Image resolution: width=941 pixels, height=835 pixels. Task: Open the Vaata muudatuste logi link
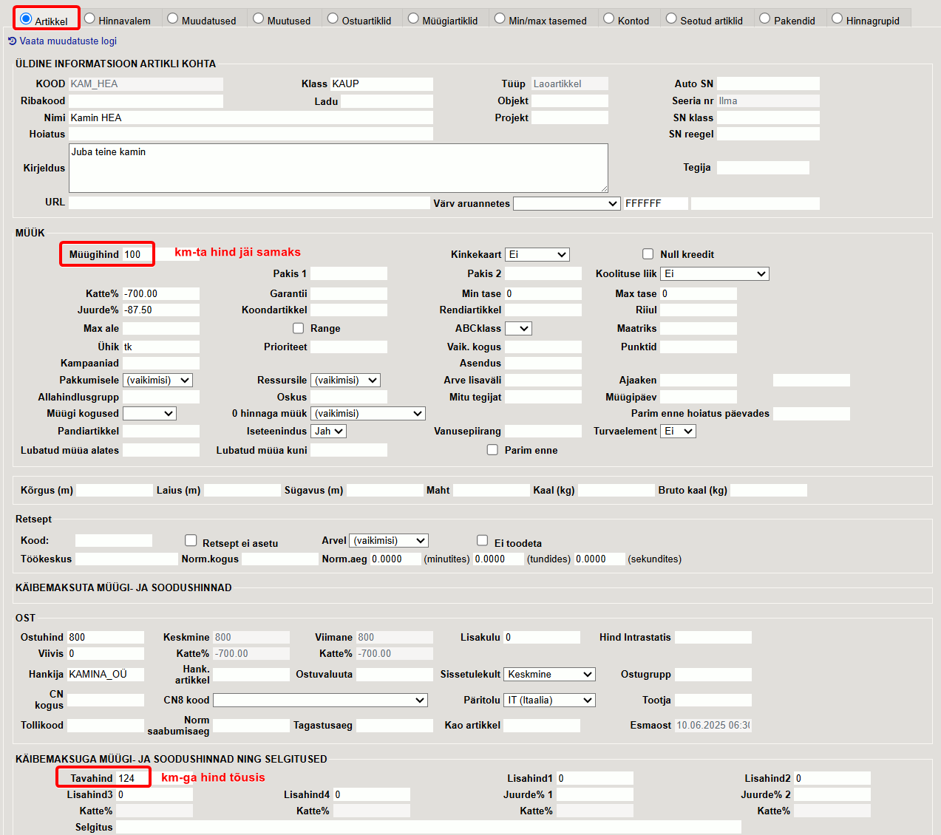[68, 41]
